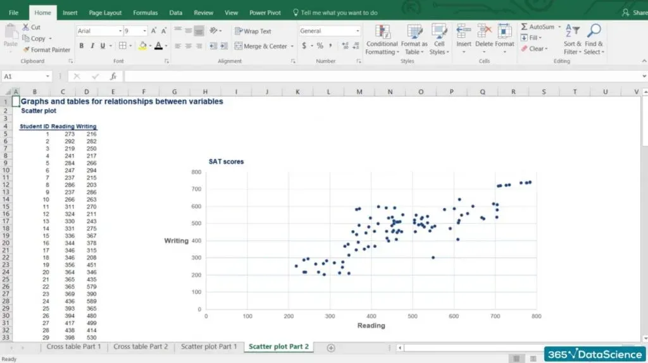Click the Fill Color bucket swatch
This screenshot has height=363, width=648.
[x=142, y=46]
